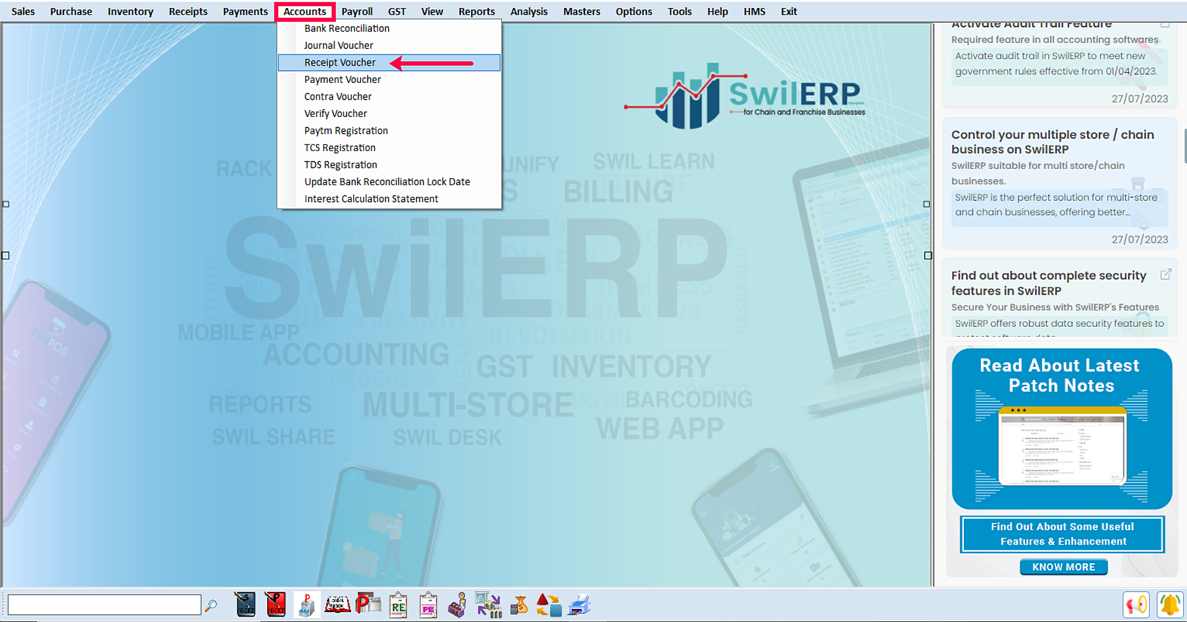Click the Accounts menu
1187x622 pixels.
click(305, 11)
